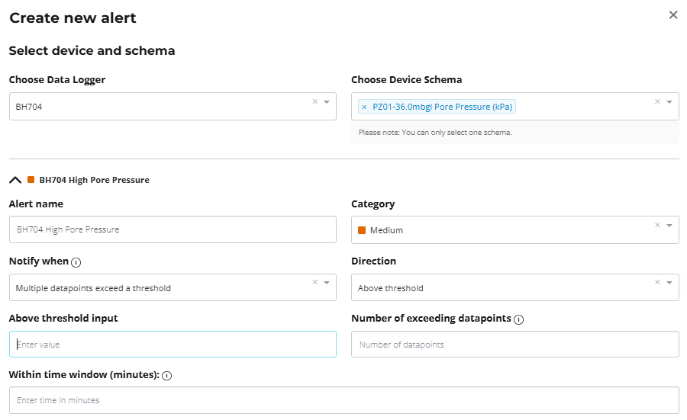Open the Category dropdown arrow
The height and width of the screenshot is (420, 687).
click(669, 225)
